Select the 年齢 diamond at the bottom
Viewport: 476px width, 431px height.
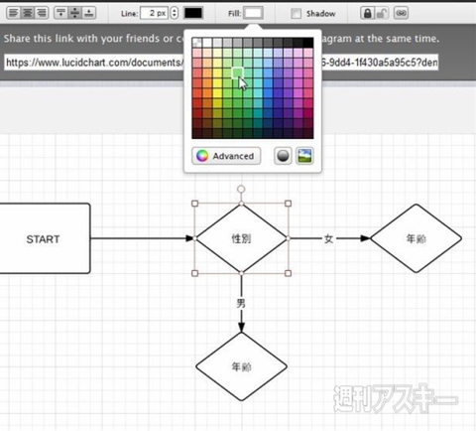click(241, 366)
